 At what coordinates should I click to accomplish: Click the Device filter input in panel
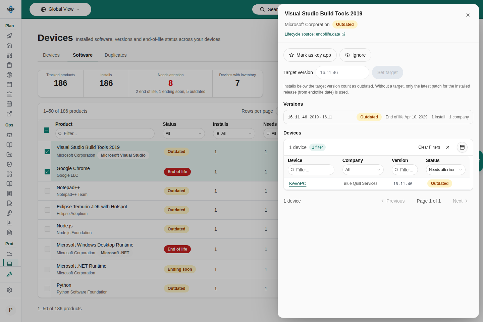tap(311, 170)
